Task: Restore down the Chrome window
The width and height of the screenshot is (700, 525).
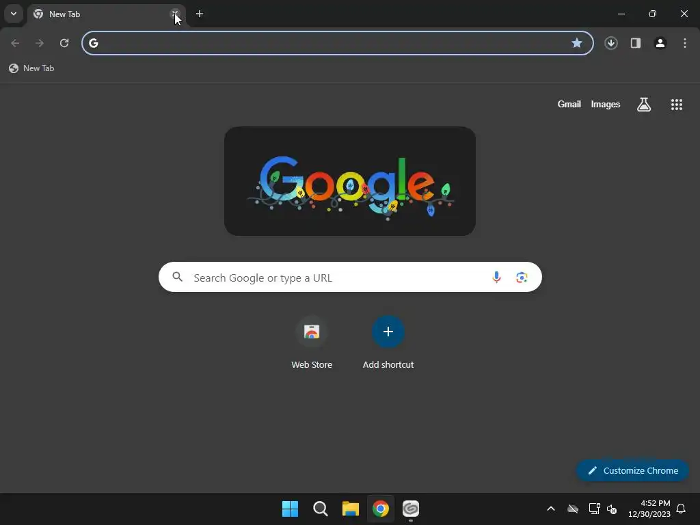Action: [653, 14]
